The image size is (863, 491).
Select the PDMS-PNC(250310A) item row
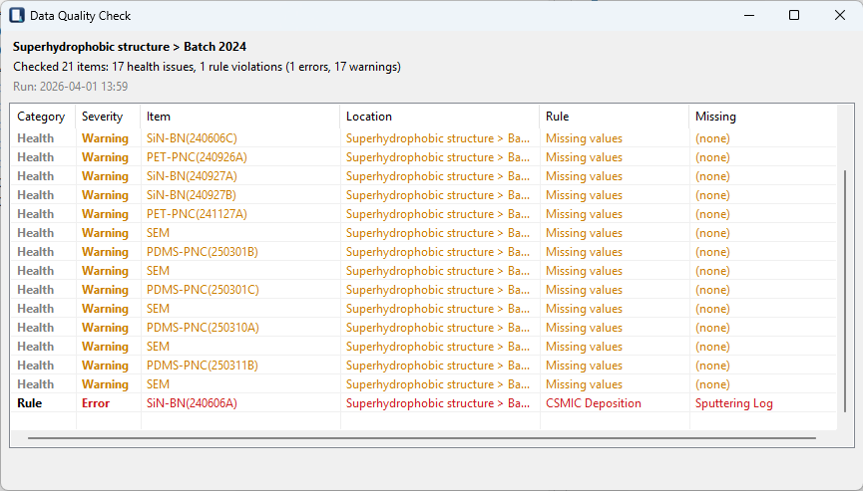pyautogui.click(x=203, y=328)
